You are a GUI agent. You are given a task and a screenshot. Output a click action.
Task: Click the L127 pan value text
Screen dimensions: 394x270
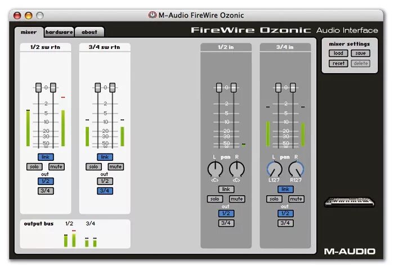coord(274,180)
